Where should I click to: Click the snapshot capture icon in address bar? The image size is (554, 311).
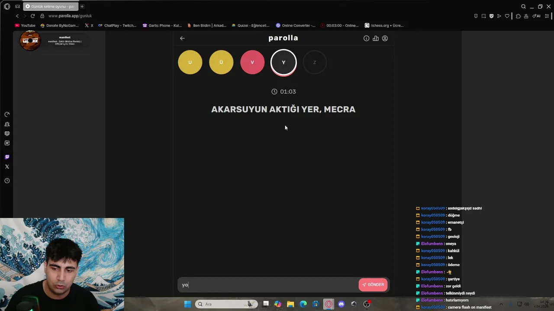click(483, 16)
